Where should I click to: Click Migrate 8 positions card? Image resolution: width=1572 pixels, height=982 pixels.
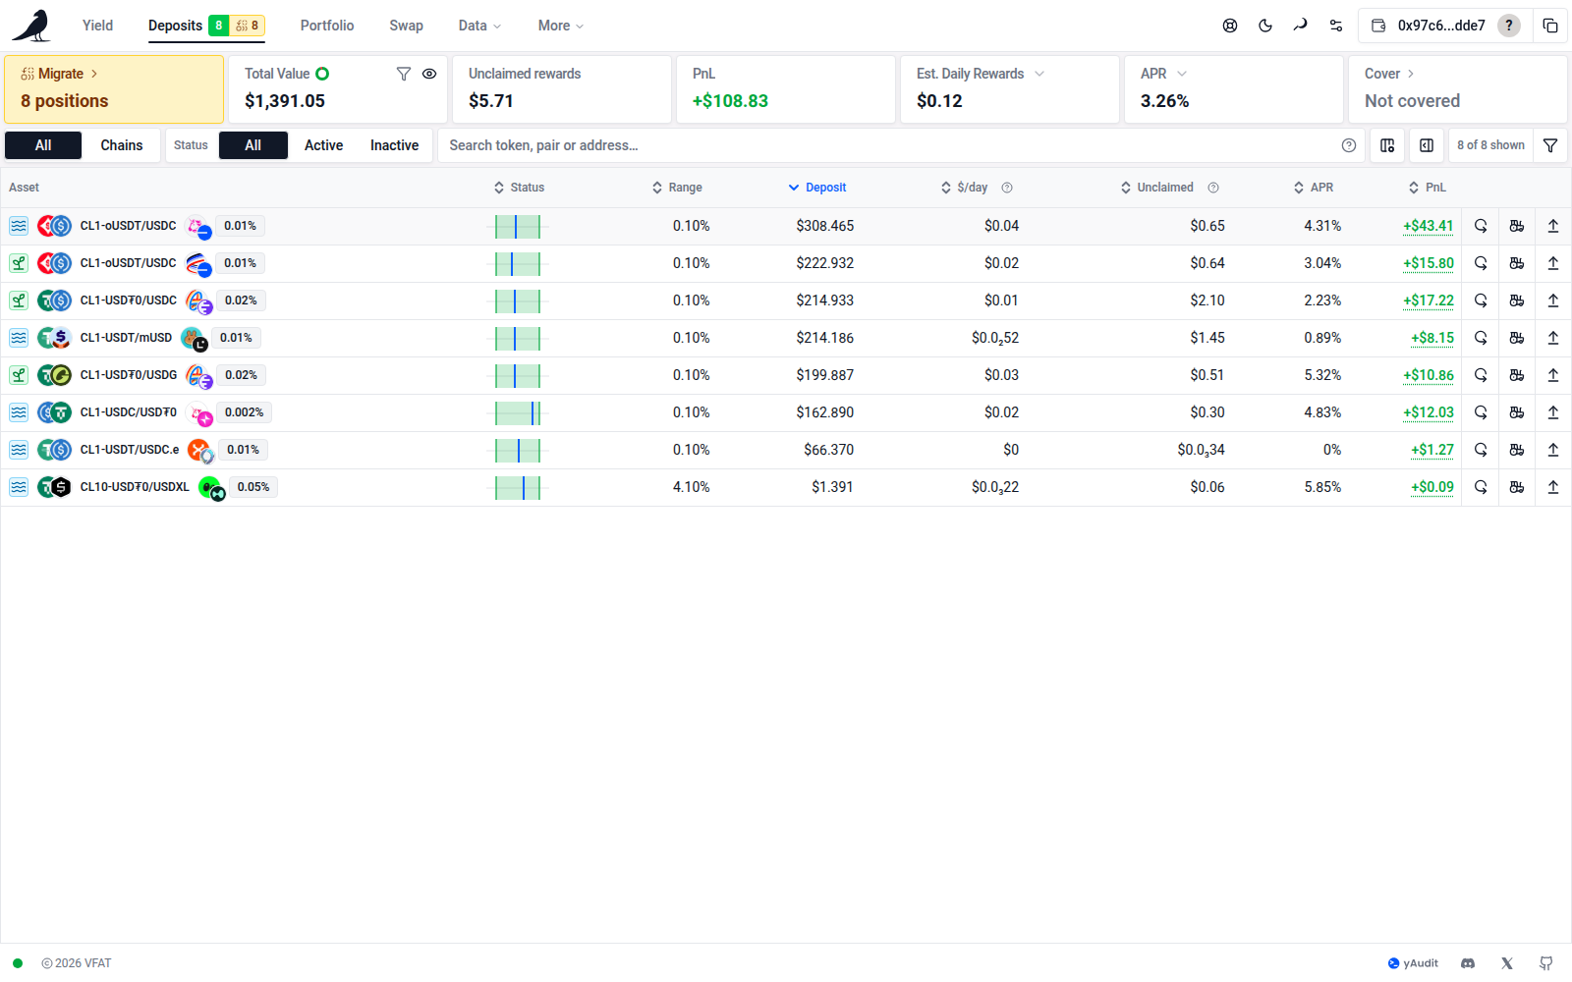(x=114, y=88)
